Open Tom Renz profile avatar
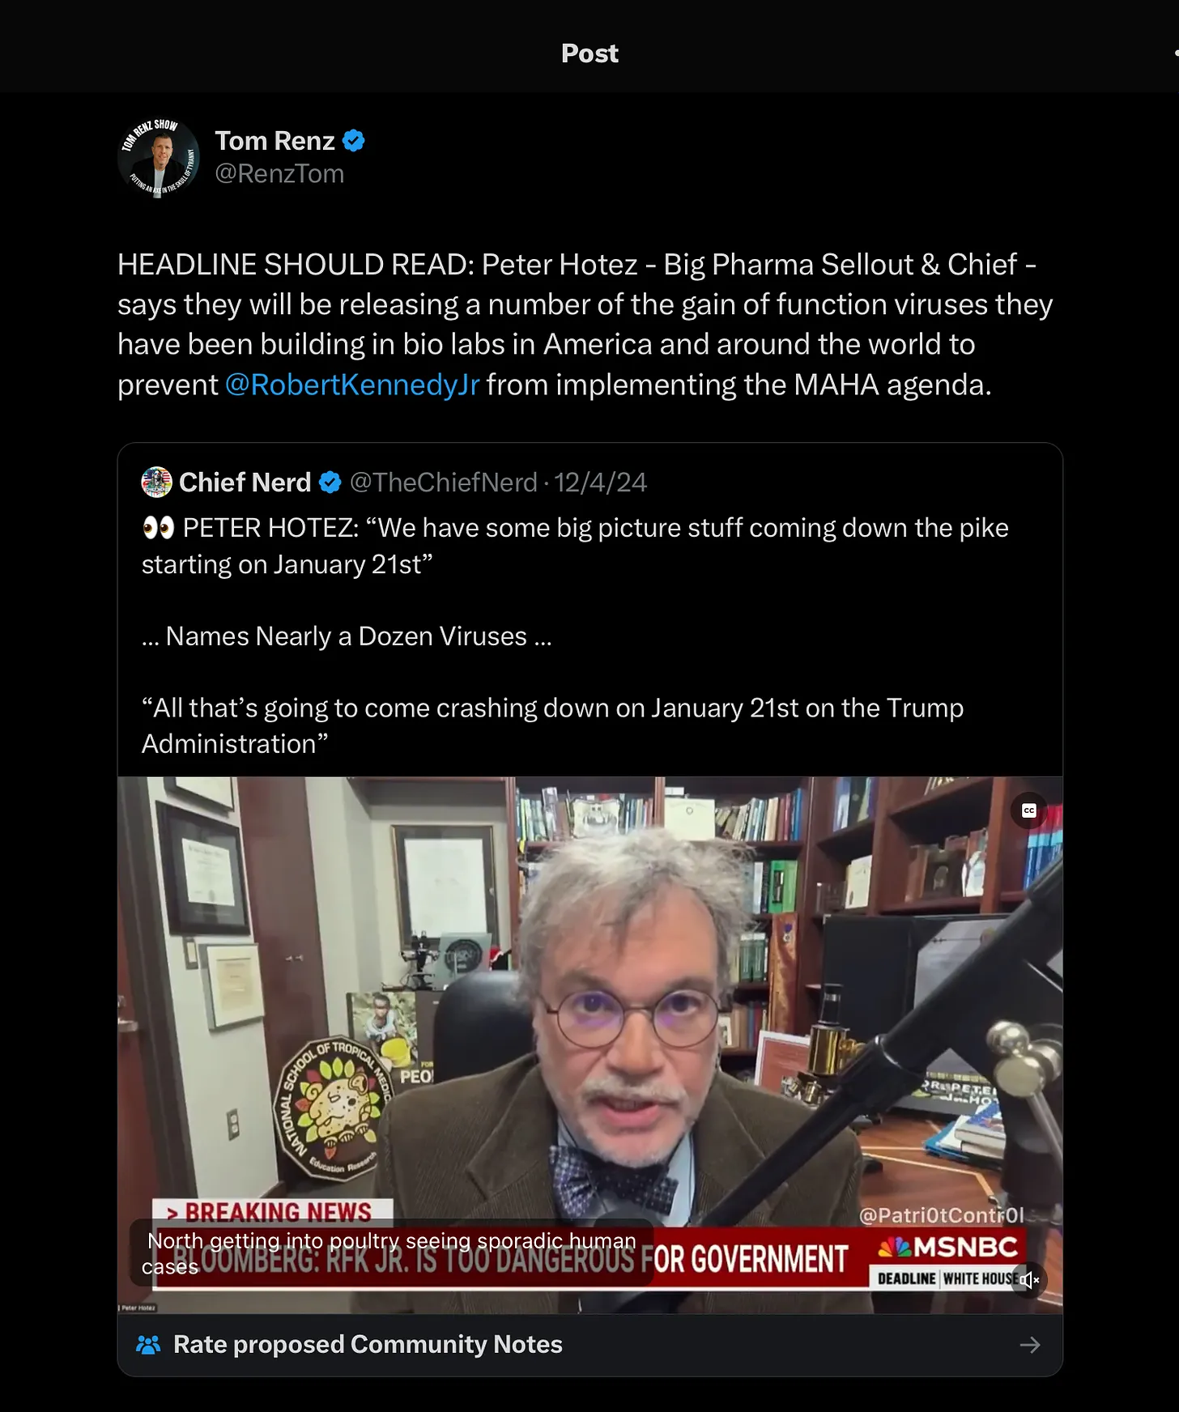 (159, 157)
